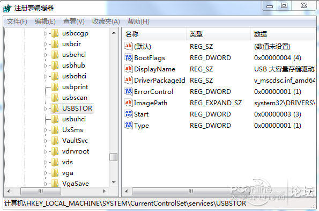Click the Type DWORD value icon
Screen dimensions: 319x211
pos(129,125)
